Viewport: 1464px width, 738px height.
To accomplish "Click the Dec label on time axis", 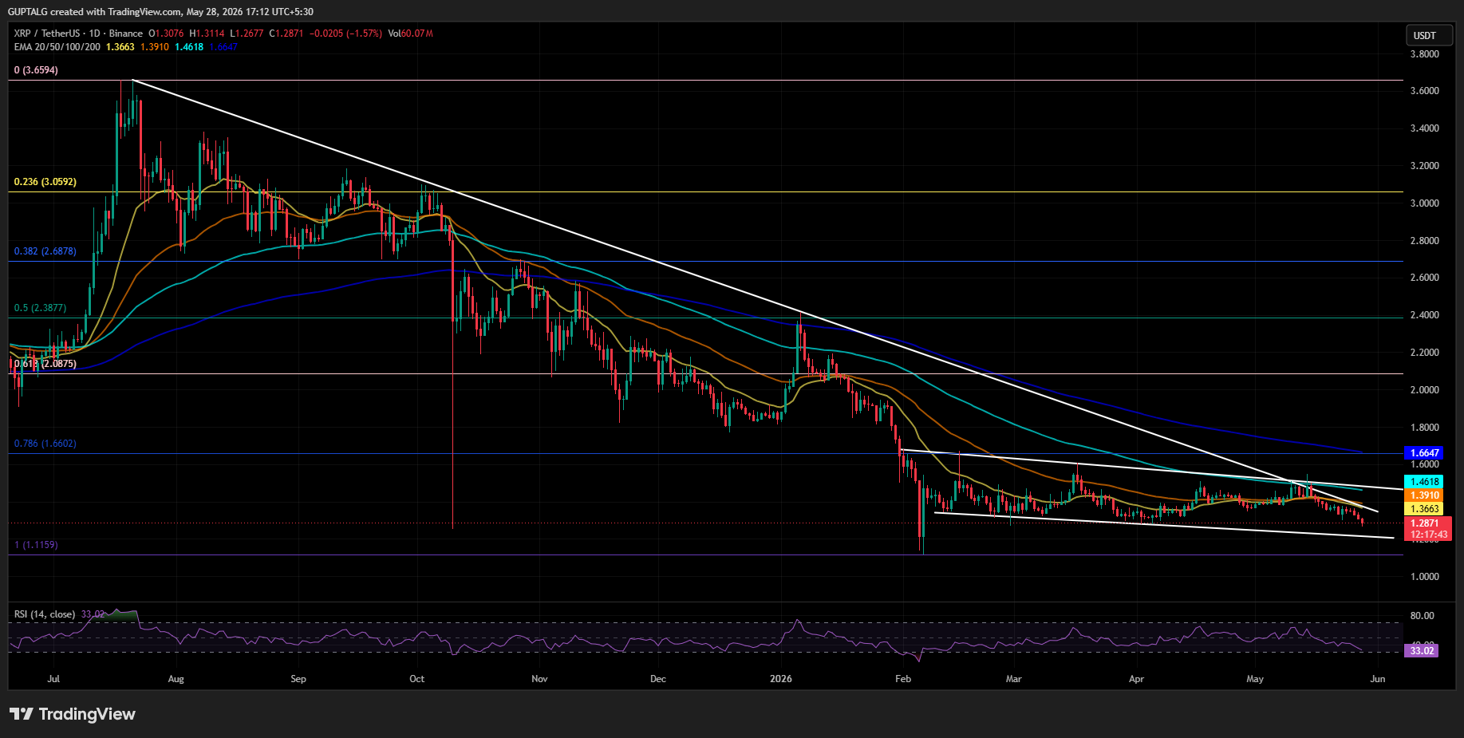I will click(657, 679).
